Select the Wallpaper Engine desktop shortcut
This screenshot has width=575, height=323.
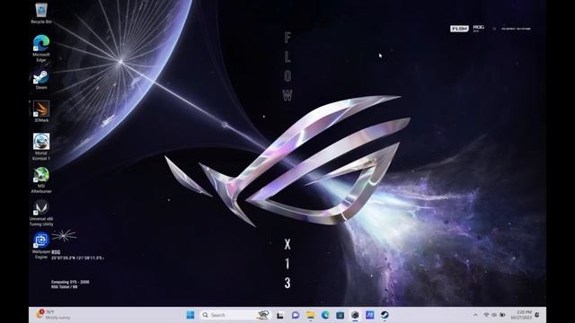point(41,246)
